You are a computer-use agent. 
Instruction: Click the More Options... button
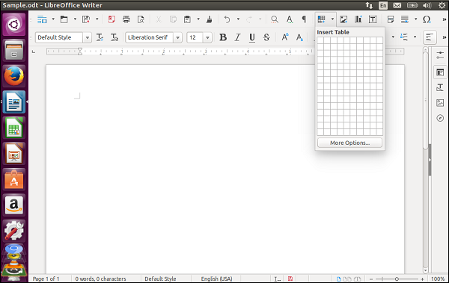click(x=349, y=143)
